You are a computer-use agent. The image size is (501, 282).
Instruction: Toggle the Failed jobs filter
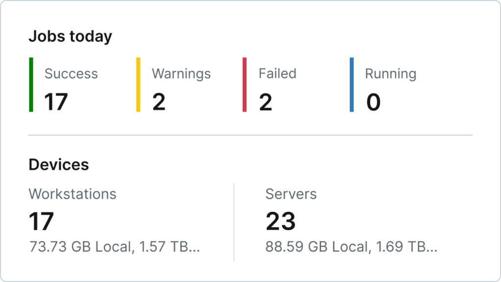coord(277,73)
